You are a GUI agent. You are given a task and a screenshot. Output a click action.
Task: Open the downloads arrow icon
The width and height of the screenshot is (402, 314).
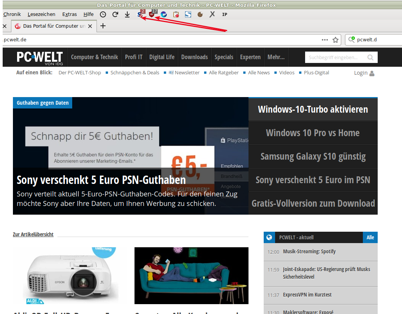127,14
